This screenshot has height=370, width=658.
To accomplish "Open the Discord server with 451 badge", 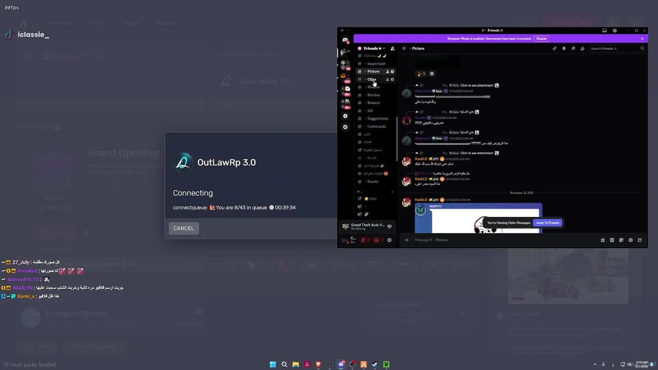I will pyautogui.click(x=345, y=78).
